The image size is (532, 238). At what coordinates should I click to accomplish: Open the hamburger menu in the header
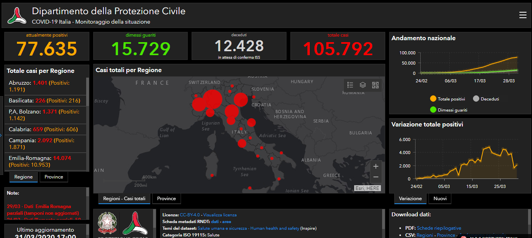tap(523, 15)
